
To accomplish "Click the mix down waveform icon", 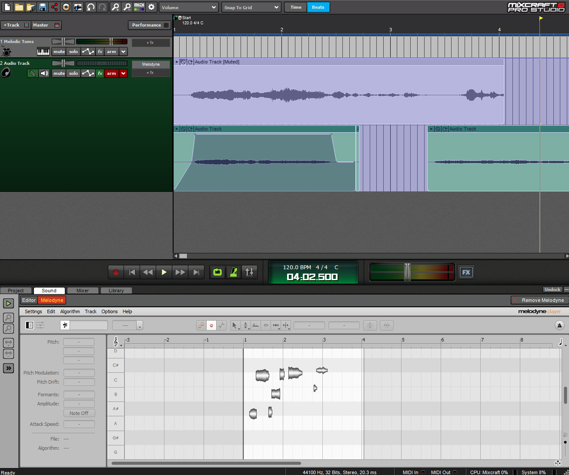I will [x=78, y=7].
